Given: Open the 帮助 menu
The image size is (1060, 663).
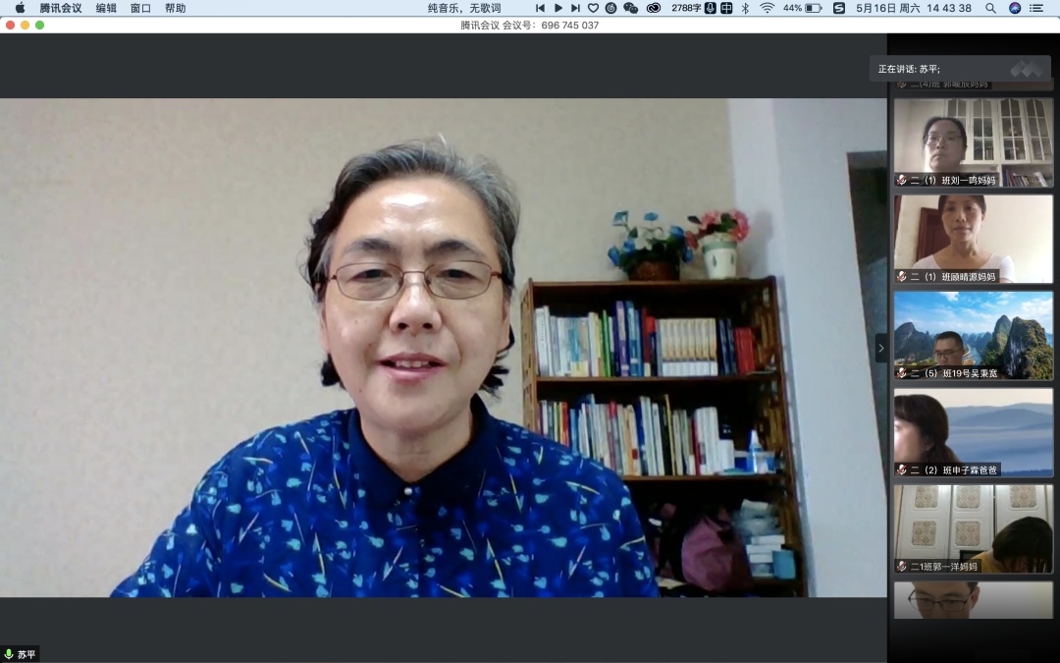Looking at the screenshot, I should 175,8.
